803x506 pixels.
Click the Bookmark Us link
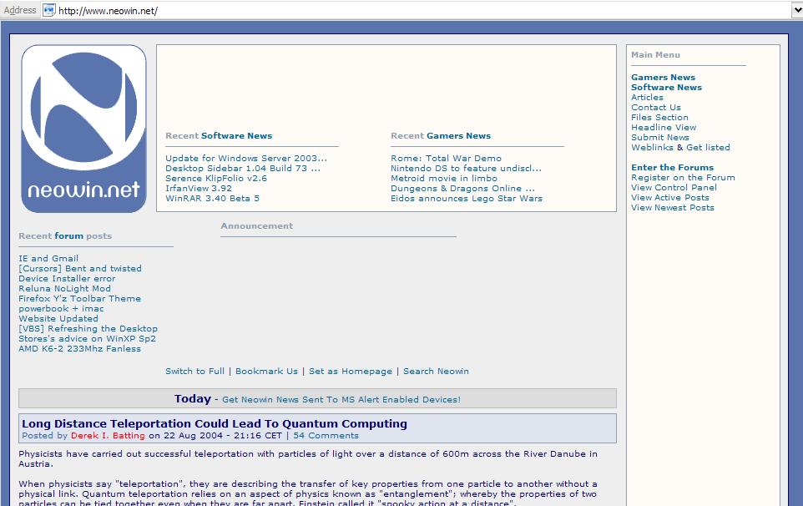pyautogui.click(x=266, y=372)
